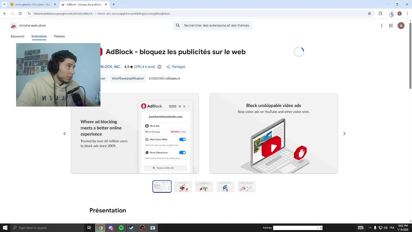Select the fourth screenshot thumbnail

coord(226,187)
